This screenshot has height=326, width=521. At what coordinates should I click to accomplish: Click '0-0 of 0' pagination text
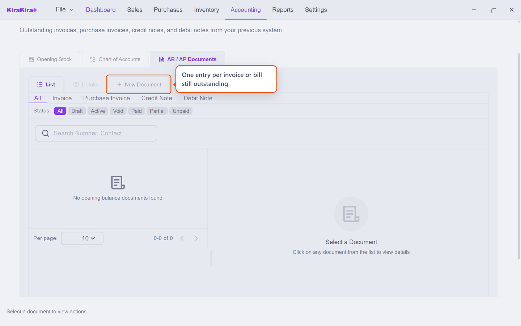163,238
